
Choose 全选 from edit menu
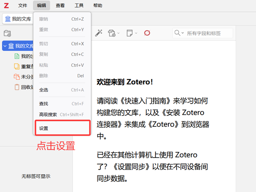point(61,90)
